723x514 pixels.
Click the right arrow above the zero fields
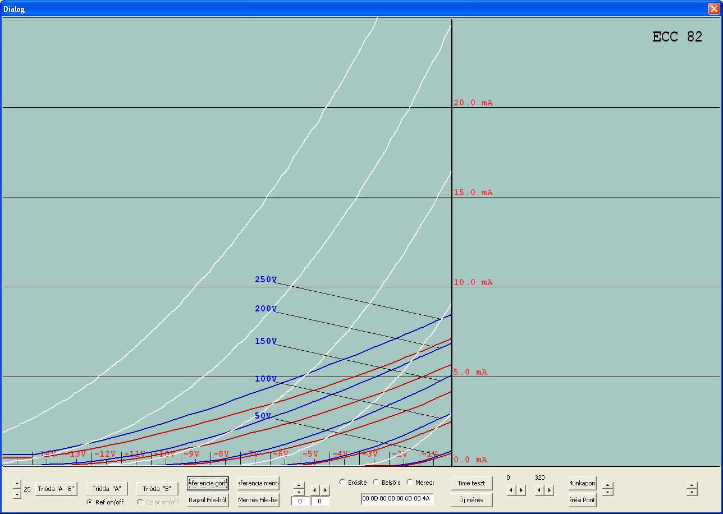pyautogui.click(x=325, y=490)
